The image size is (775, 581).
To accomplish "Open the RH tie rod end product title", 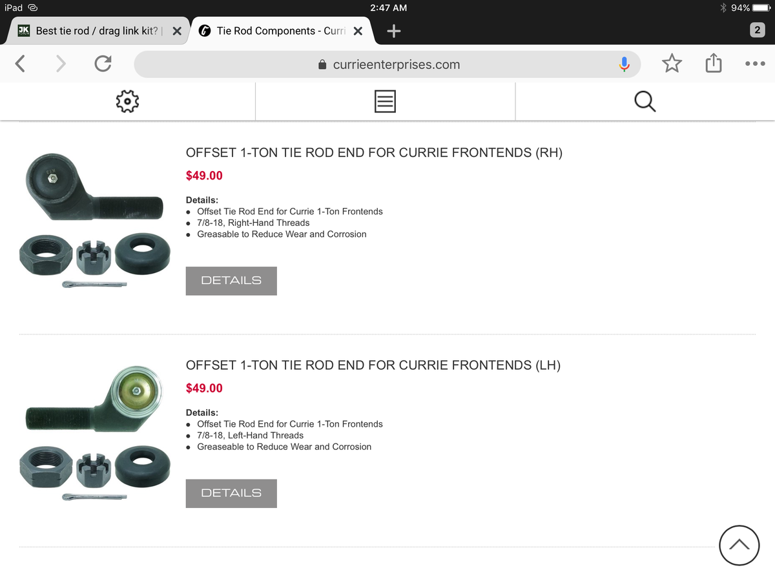I will pyautogui.click(x=374, y=153).
